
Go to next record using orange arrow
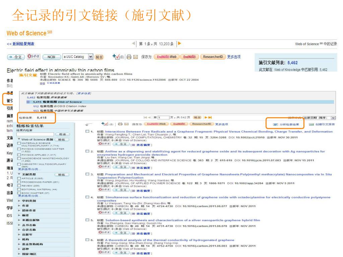coord(180,43)
